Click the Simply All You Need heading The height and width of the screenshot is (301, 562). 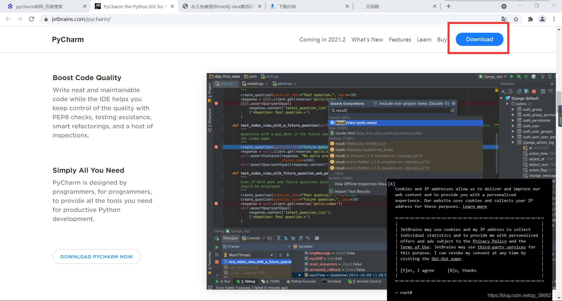[88, 170]
